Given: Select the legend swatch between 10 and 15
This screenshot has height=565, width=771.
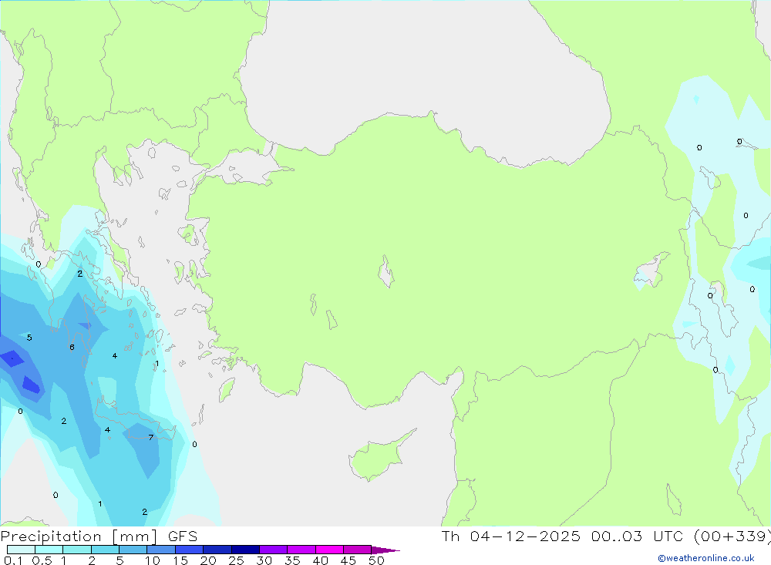Looking at the screenshot, I should 161,550.
